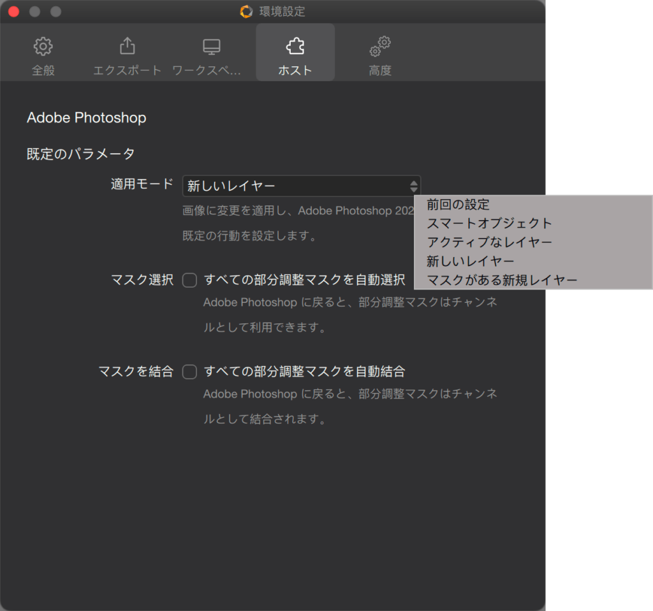Click the app logo icon beside 環境設定
The image size is (653, 611).
[246, 11]
